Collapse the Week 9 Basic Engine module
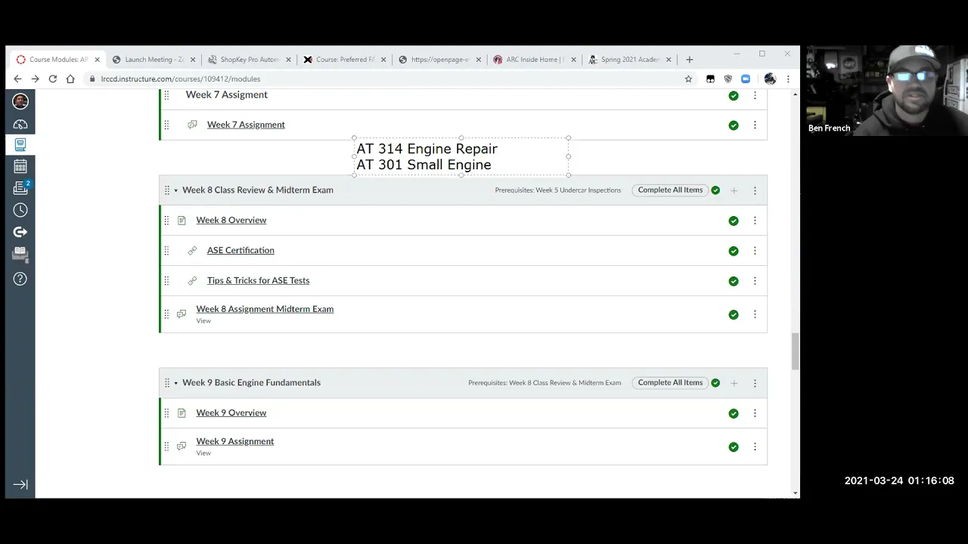The height and width of the screenshot is (544, 968). click(175, 383)
